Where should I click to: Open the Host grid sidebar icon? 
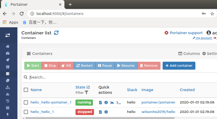click(8, 108)
